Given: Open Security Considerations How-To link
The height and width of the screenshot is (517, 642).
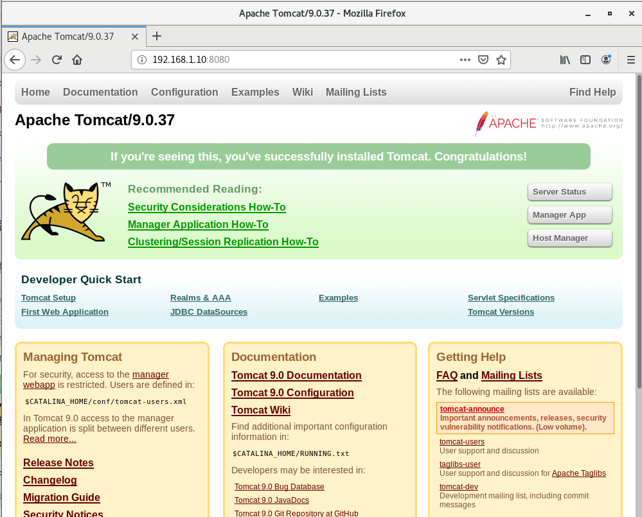Looking at the screenshot, I should point(207,207).
